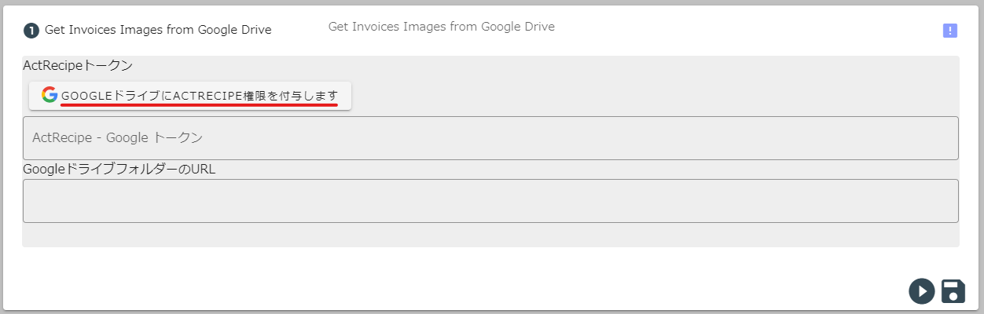Execute the recipe via the round play button
The height and width of the screenshot is (314, 984).
(922, 291)
